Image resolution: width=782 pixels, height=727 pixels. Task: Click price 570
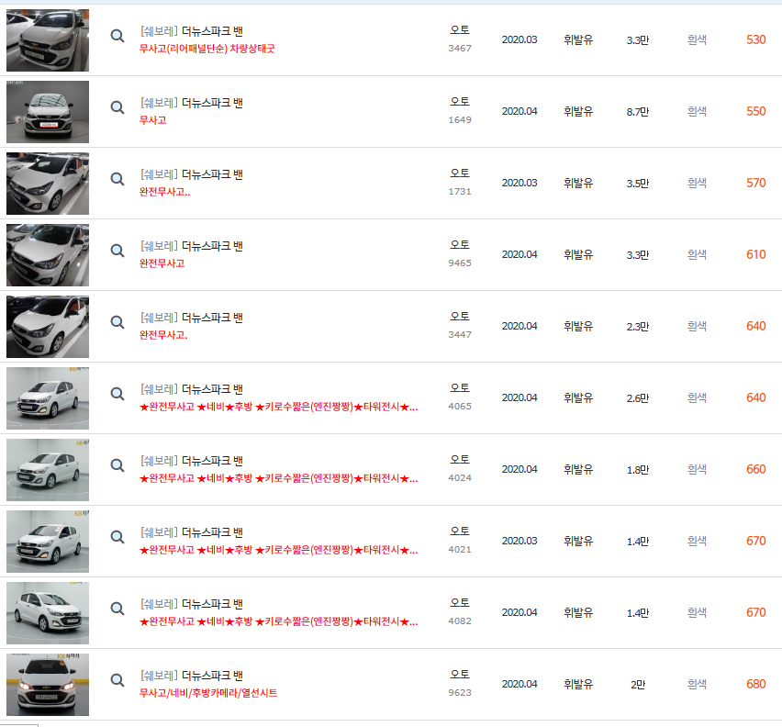[x=756, y=183]
